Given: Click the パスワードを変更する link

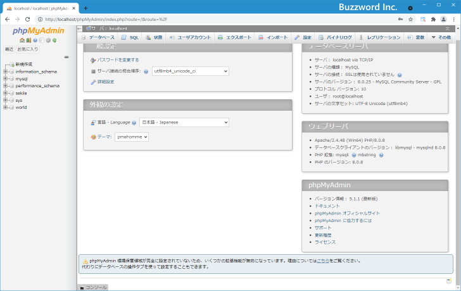Looking at the screenshot, I should tap(118, 60).
